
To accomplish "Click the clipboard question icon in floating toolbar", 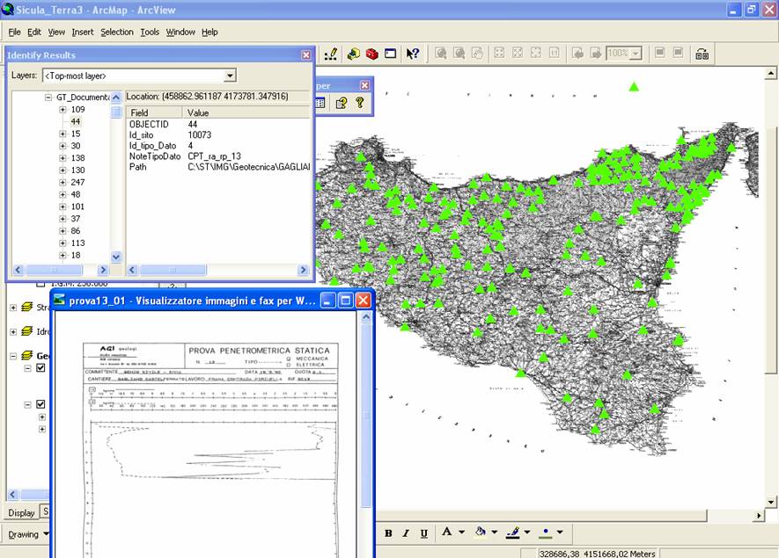I will tap(342, 103).
